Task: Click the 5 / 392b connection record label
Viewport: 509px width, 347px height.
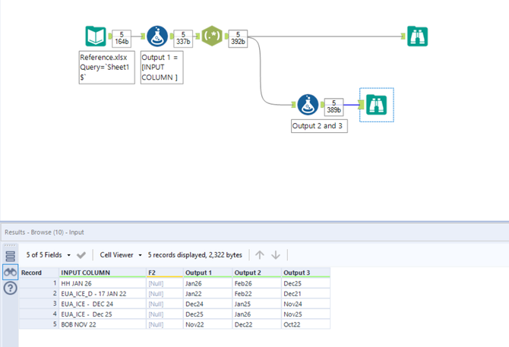Action: click(x=238, y=38)
